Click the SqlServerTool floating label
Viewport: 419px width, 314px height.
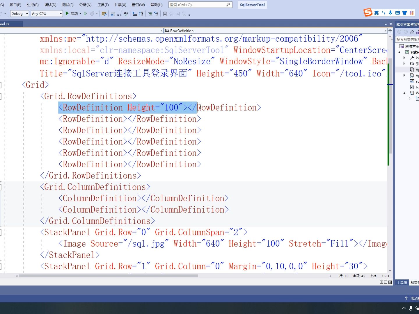tap(252, 5)
